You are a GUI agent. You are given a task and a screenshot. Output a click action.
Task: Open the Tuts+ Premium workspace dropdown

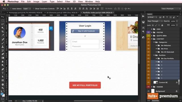(171, 9)
